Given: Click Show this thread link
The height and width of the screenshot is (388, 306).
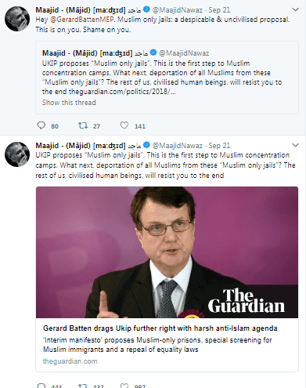Looking at the screenshot, I should [69, 103].
